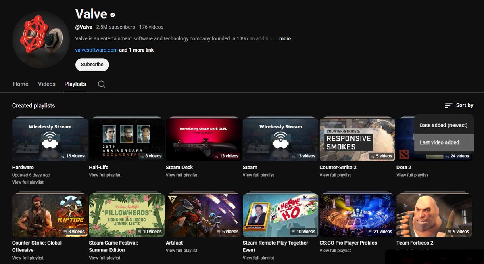
Task: Click View full playlist under Artifact
Action: coord(181,251)
